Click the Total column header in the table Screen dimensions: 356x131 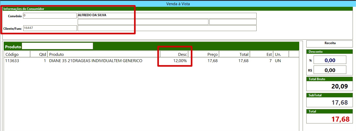click(x=235, y=54)
